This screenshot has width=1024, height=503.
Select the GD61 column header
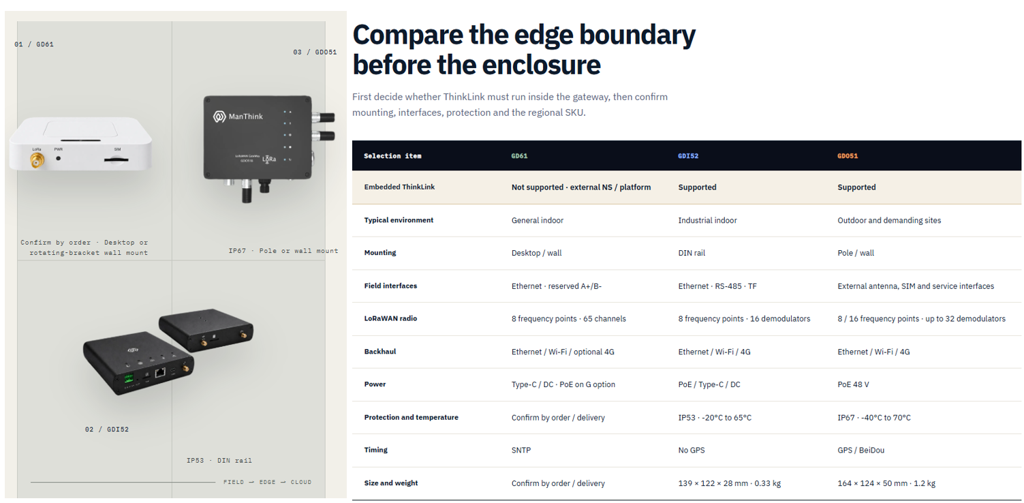point(519,156)
